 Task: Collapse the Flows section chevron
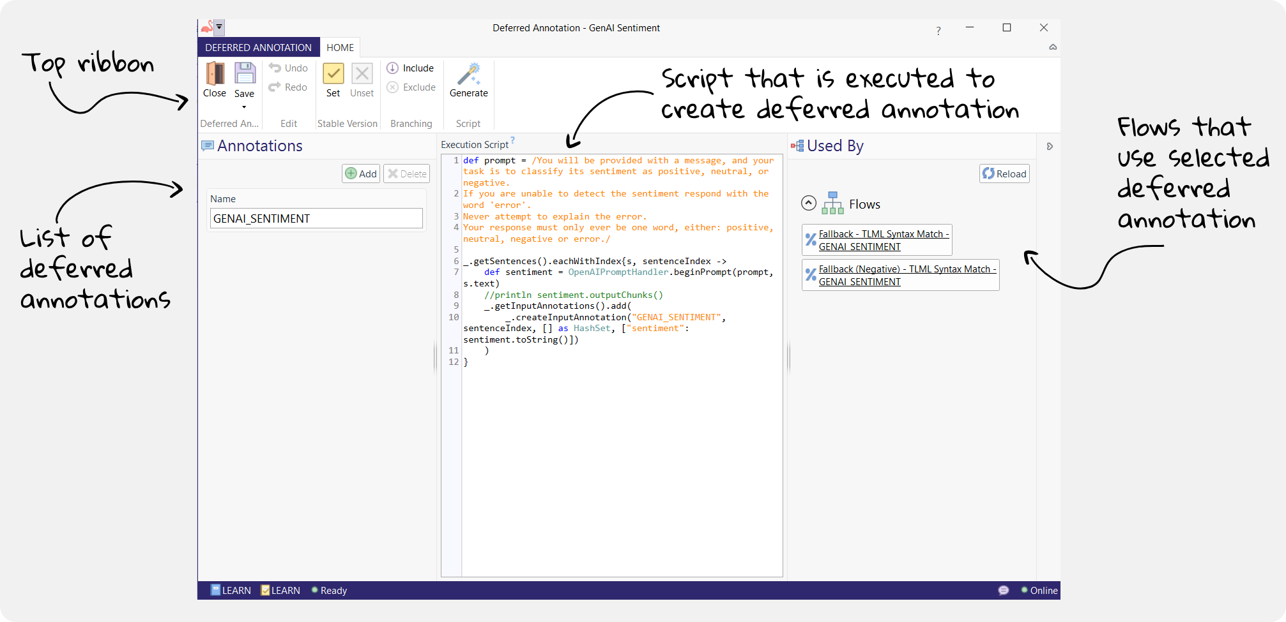coord(808,203)
